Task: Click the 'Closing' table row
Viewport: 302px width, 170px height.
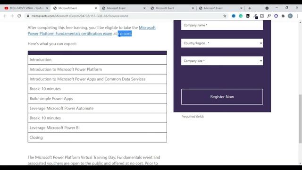Action: (97, 137)
